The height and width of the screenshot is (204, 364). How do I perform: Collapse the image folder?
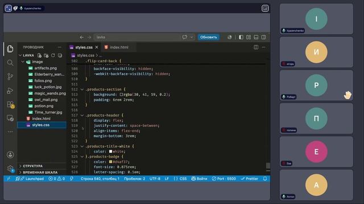tap(23, 62)
